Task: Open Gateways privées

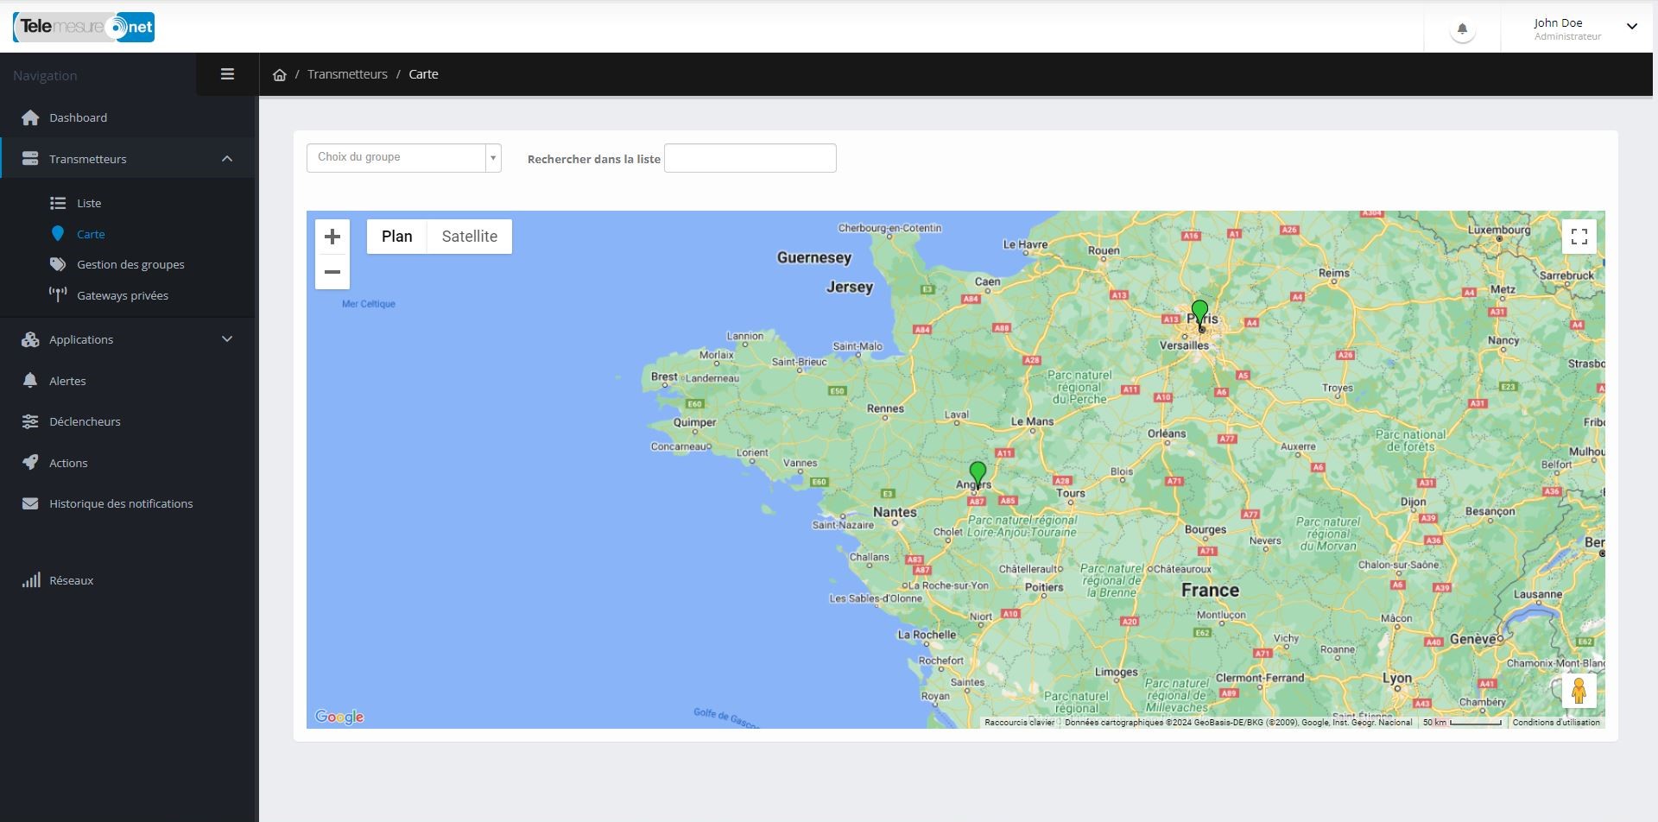Action: [123, 295]
